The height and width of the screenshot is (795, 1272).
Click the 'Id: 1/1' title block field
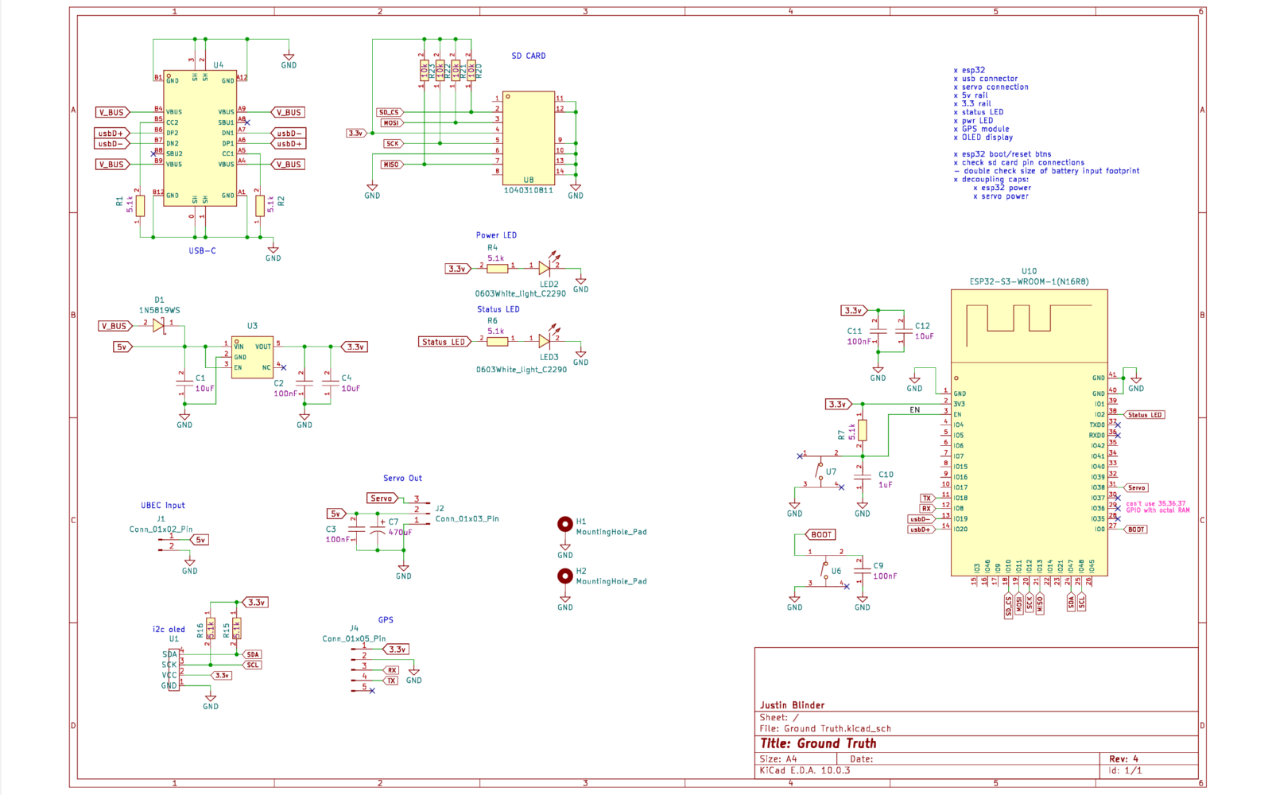click(1126, 770)
